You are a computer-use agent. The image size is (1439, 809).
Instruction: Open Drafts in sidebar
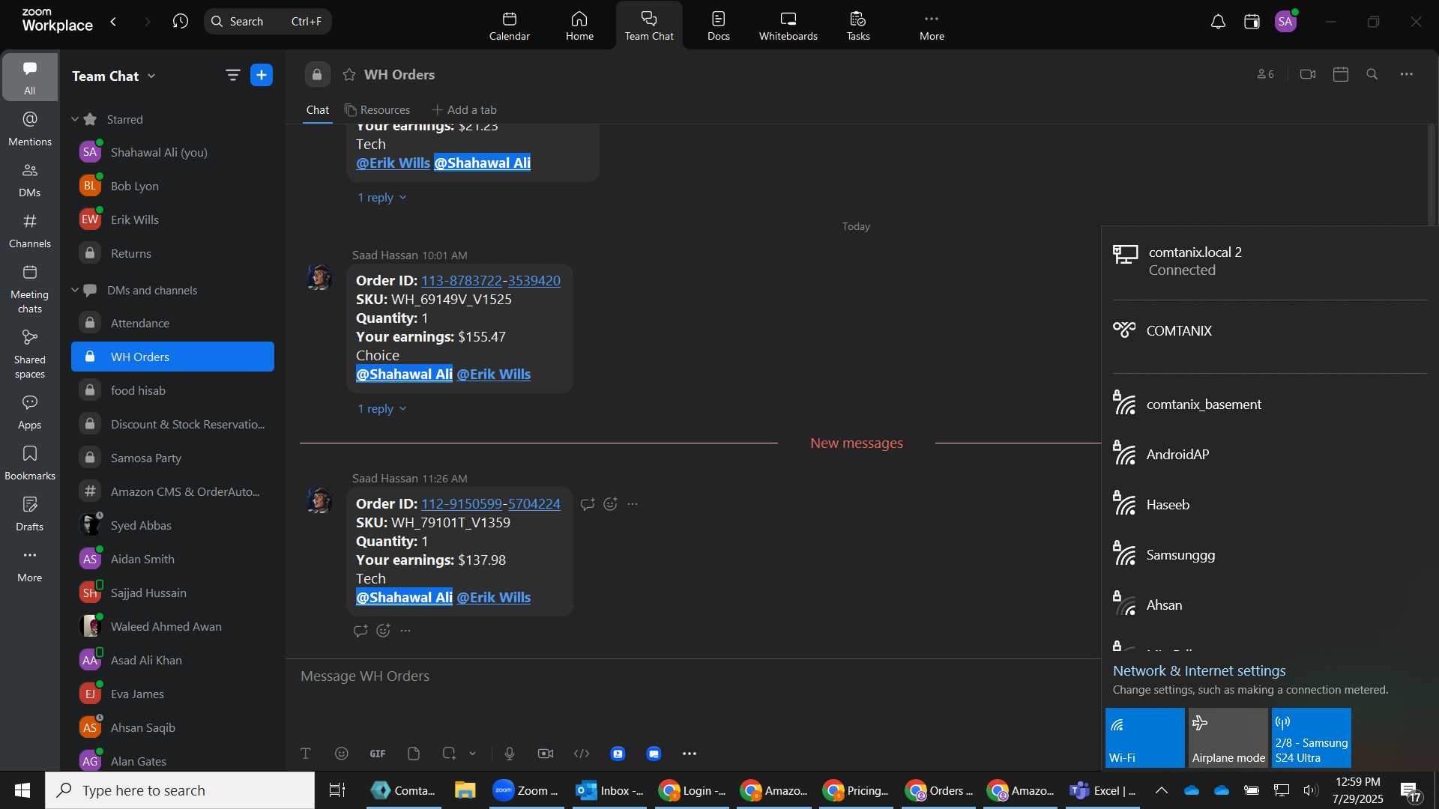(30, 513)
